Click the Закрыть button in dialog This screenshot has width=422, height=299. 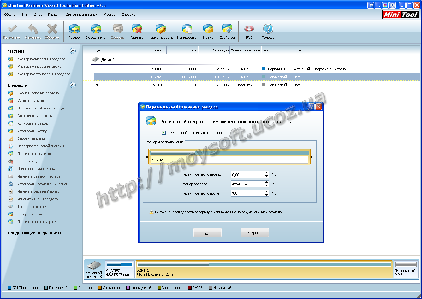(x=255, y=233)
